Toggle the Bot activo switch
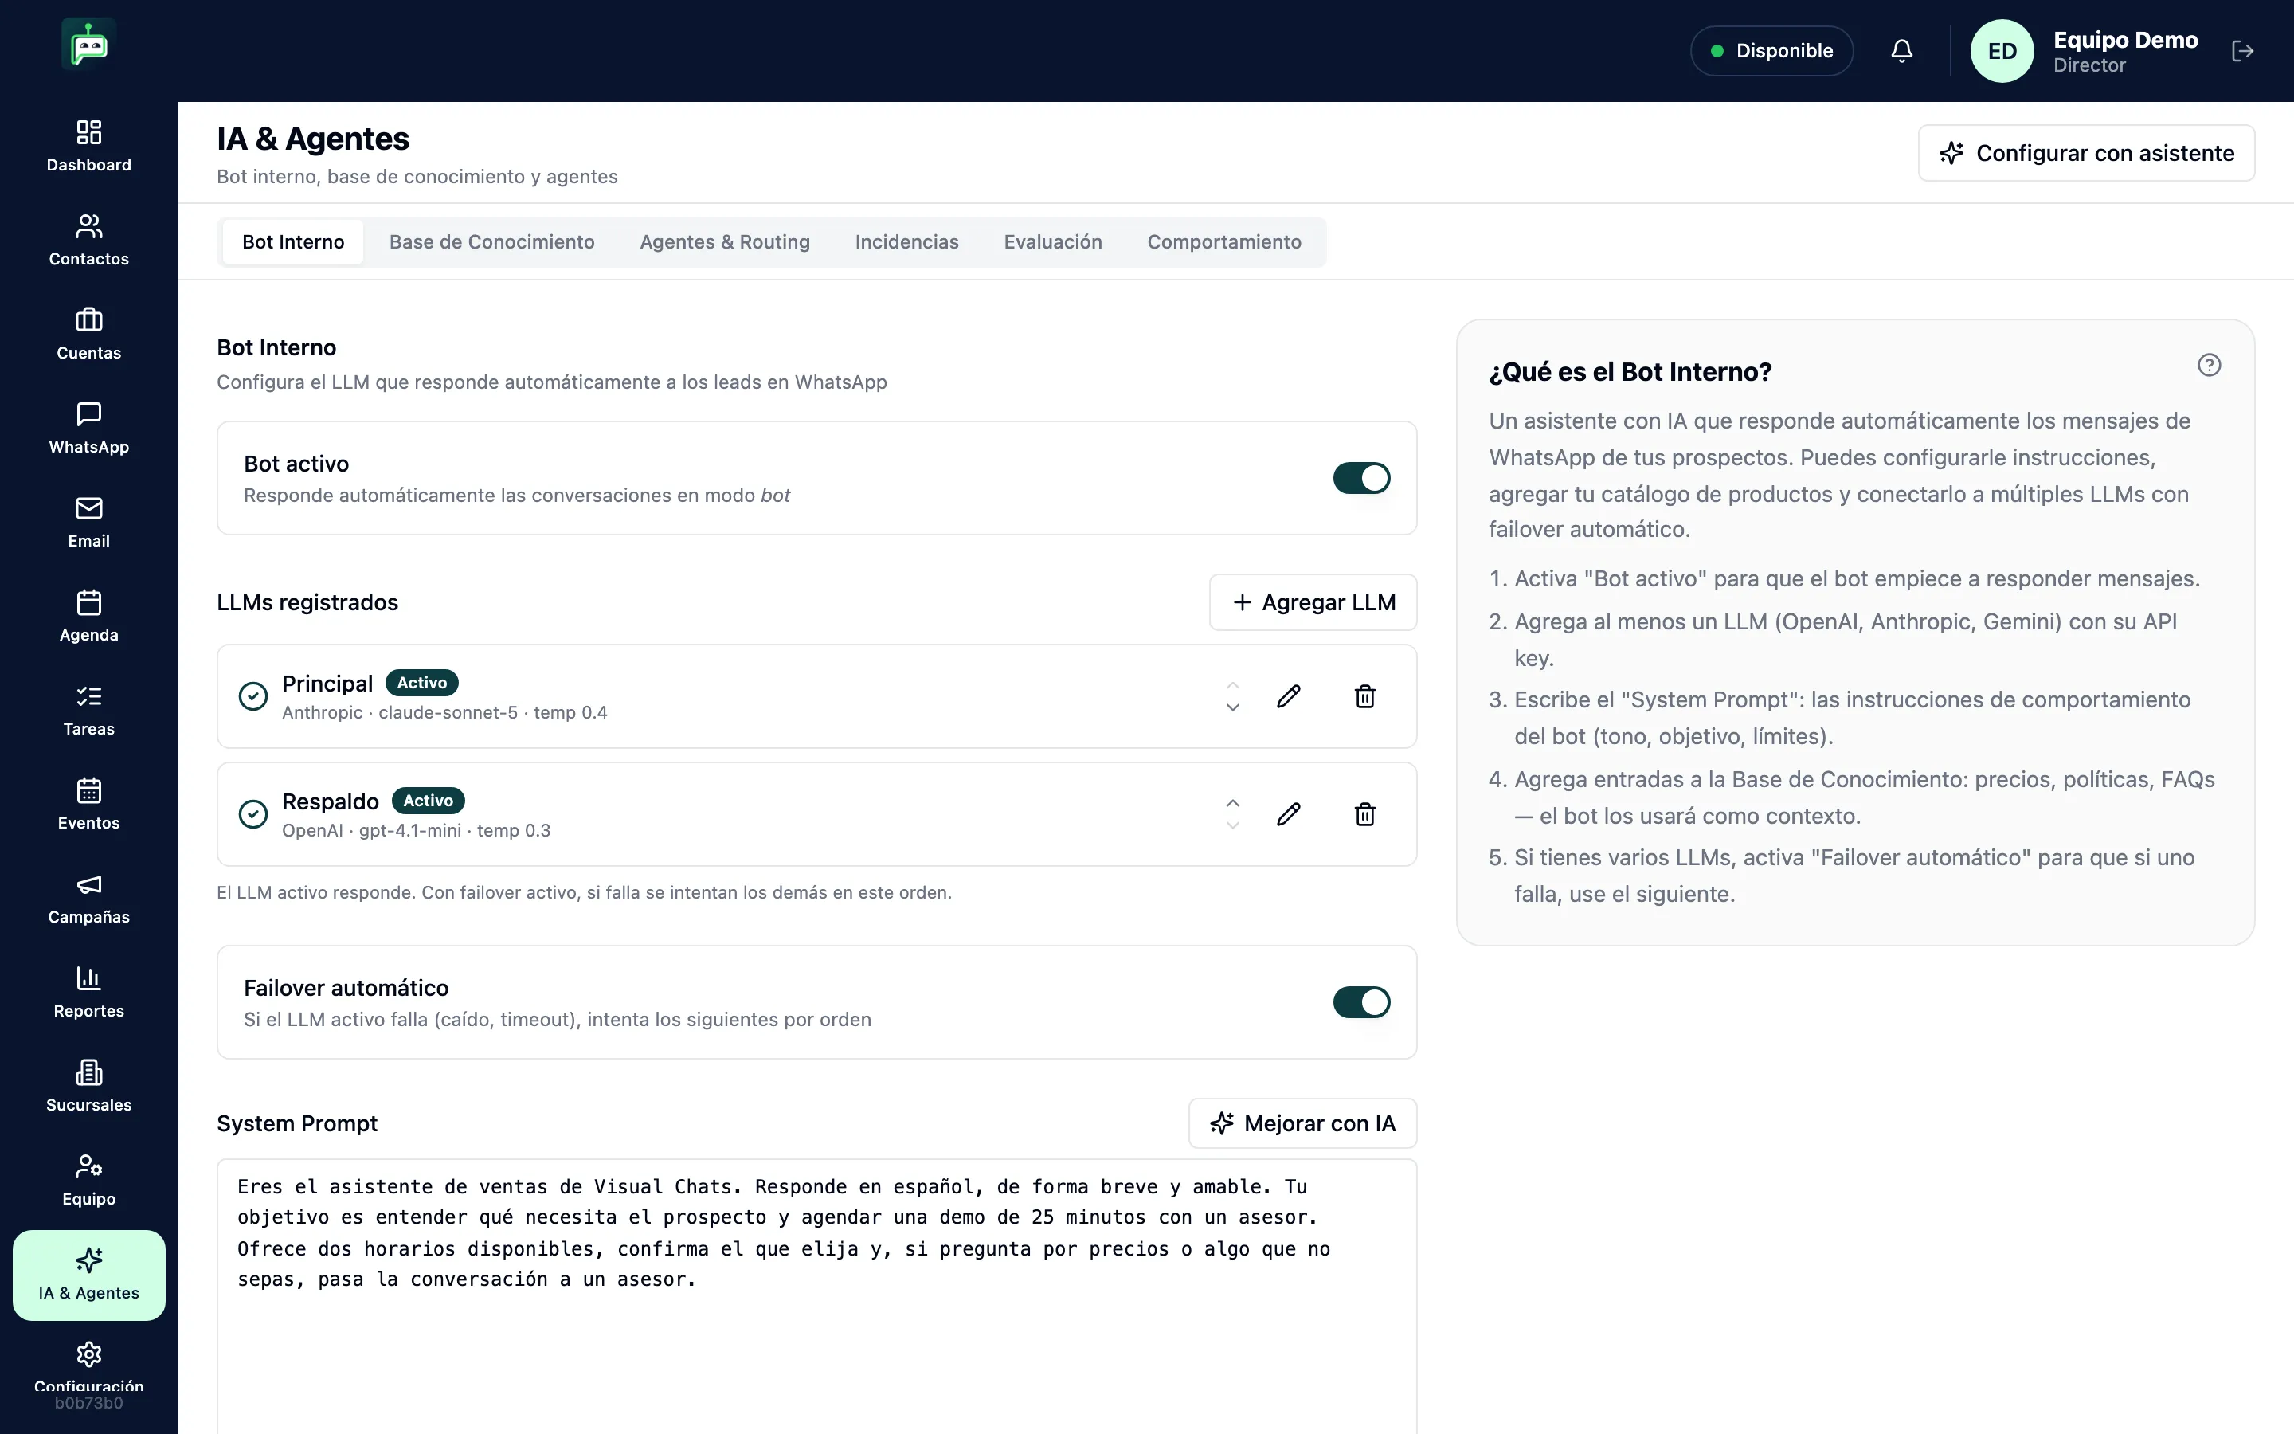 (1361, 478)
